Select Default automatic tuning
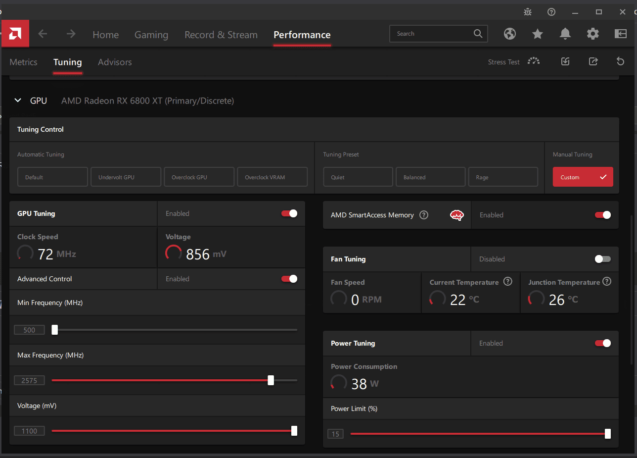The width and height of the screenshot is (637, 458). coord(52,177)
